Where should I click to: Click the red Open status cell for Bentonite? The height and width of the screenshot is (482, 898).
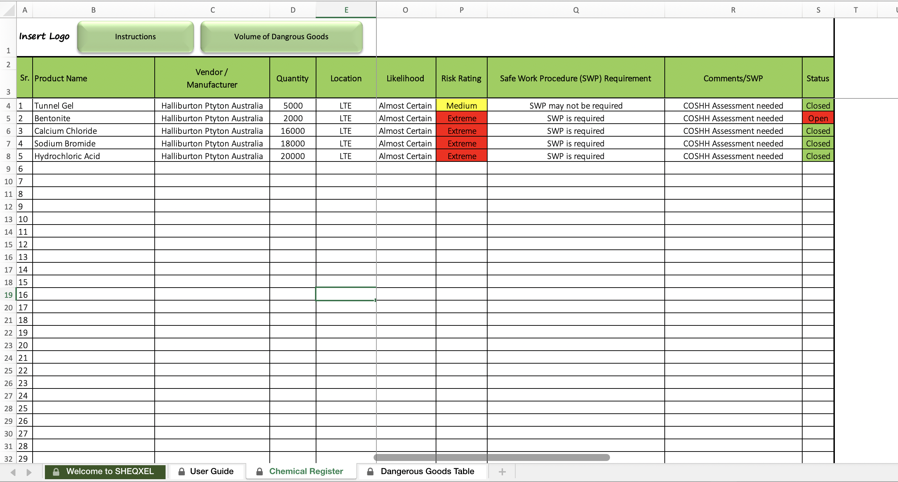[818, 118]
